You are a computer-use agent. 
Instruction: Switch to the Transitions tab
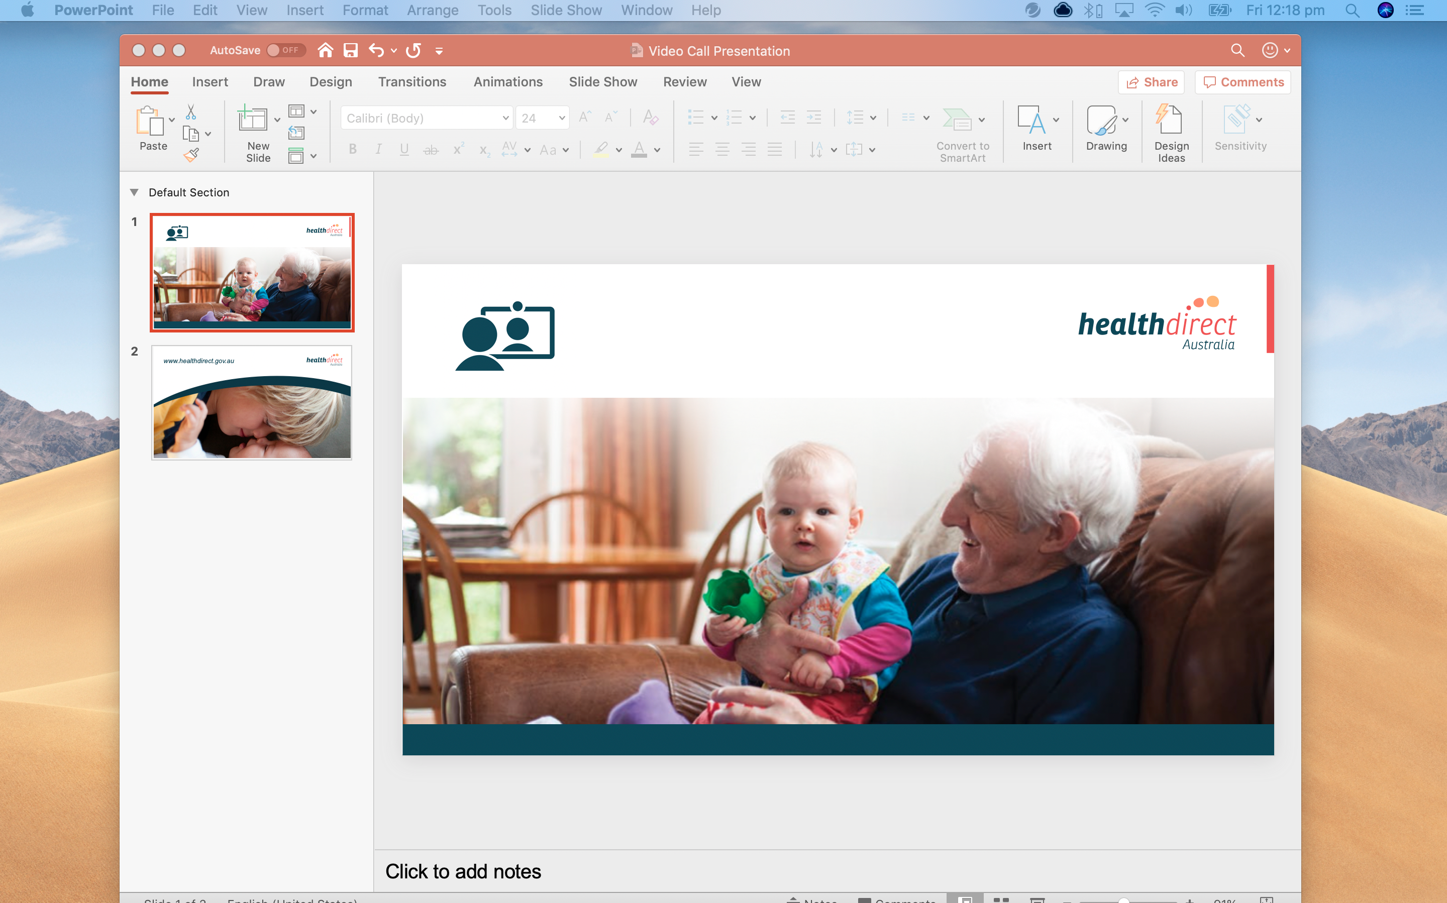click(412, 82)
